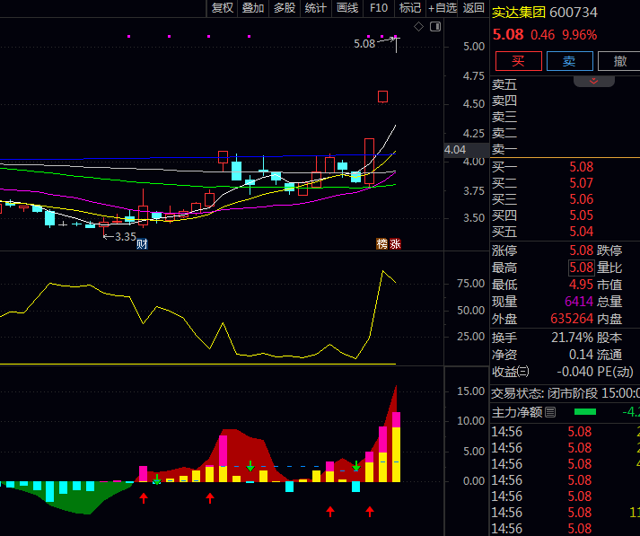Screen dimensions: 640x536
Task: Click the 标记 mark button
Action: point(410,8)
